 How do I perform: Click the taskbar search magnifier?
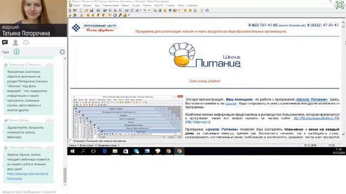coord(83,151)
